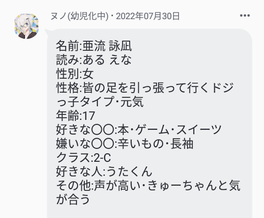Click the username ヌノ(幼児化中)
Viewport: 264px width, 218px height.
(79, 17)
